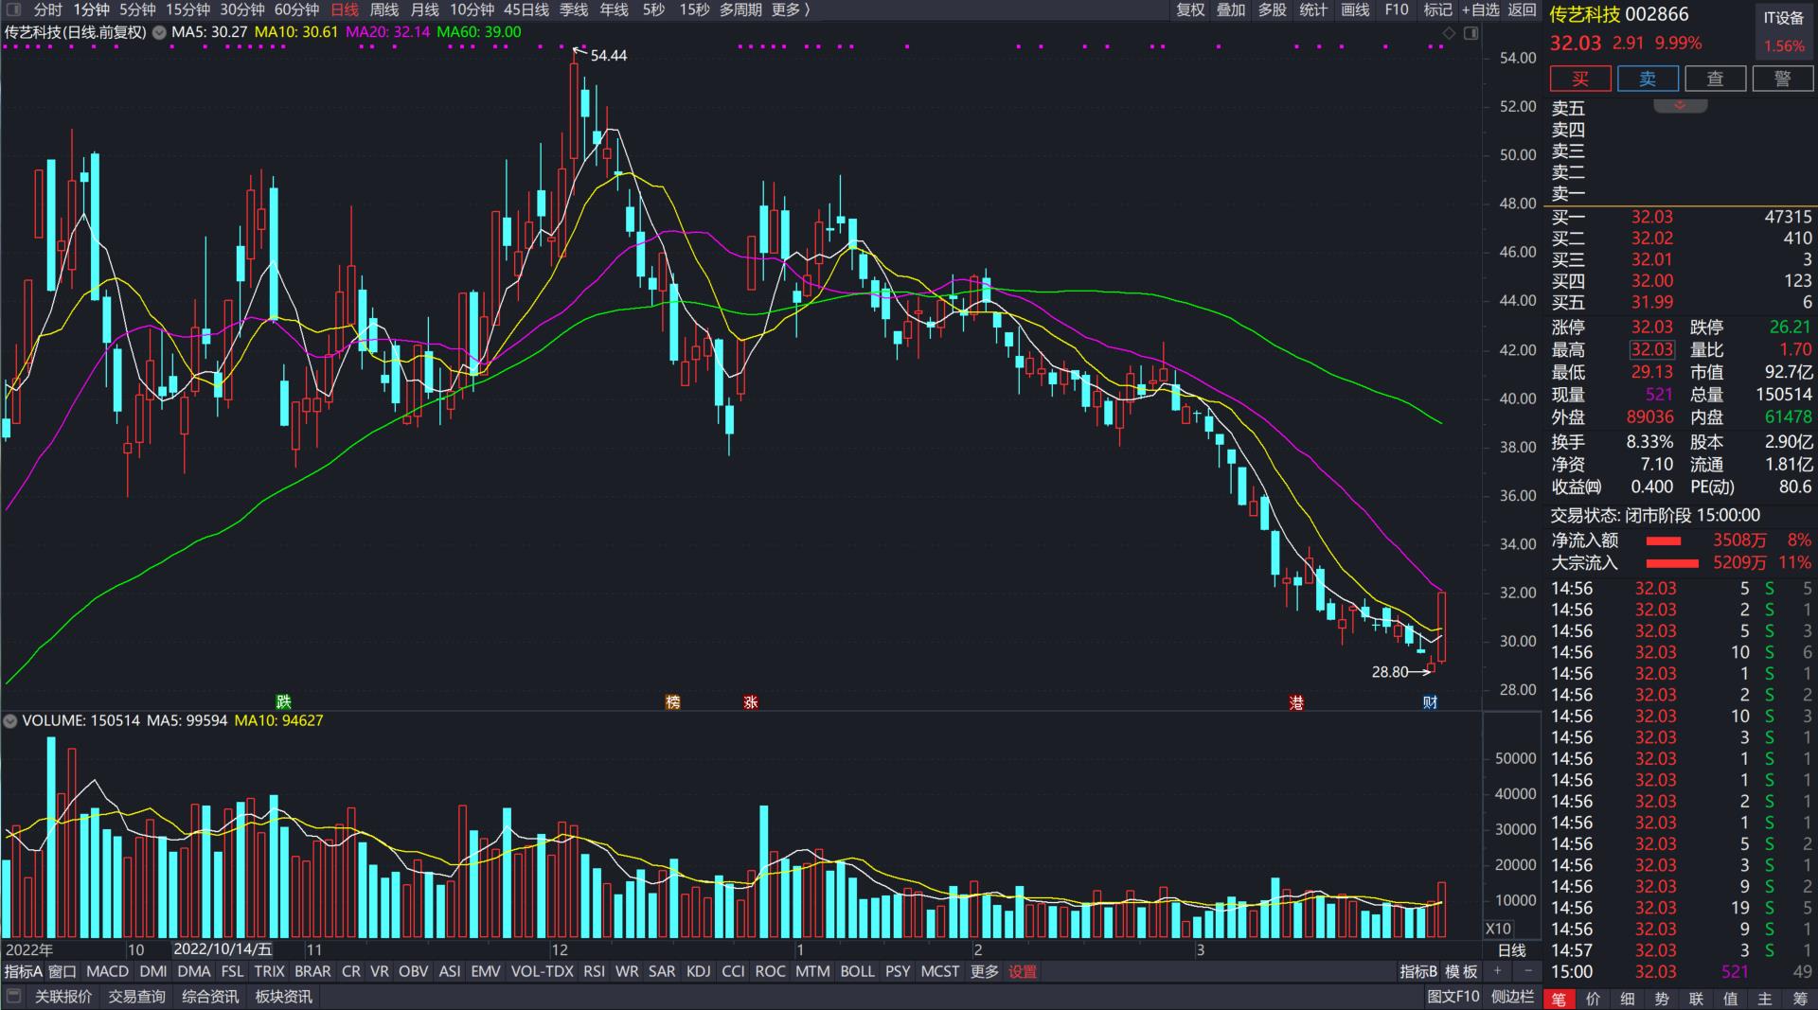This screenshot has width=1818, height=1010.
Task: Toggle the 侧边栏 sidebar display
Action: click(1512, 996)
